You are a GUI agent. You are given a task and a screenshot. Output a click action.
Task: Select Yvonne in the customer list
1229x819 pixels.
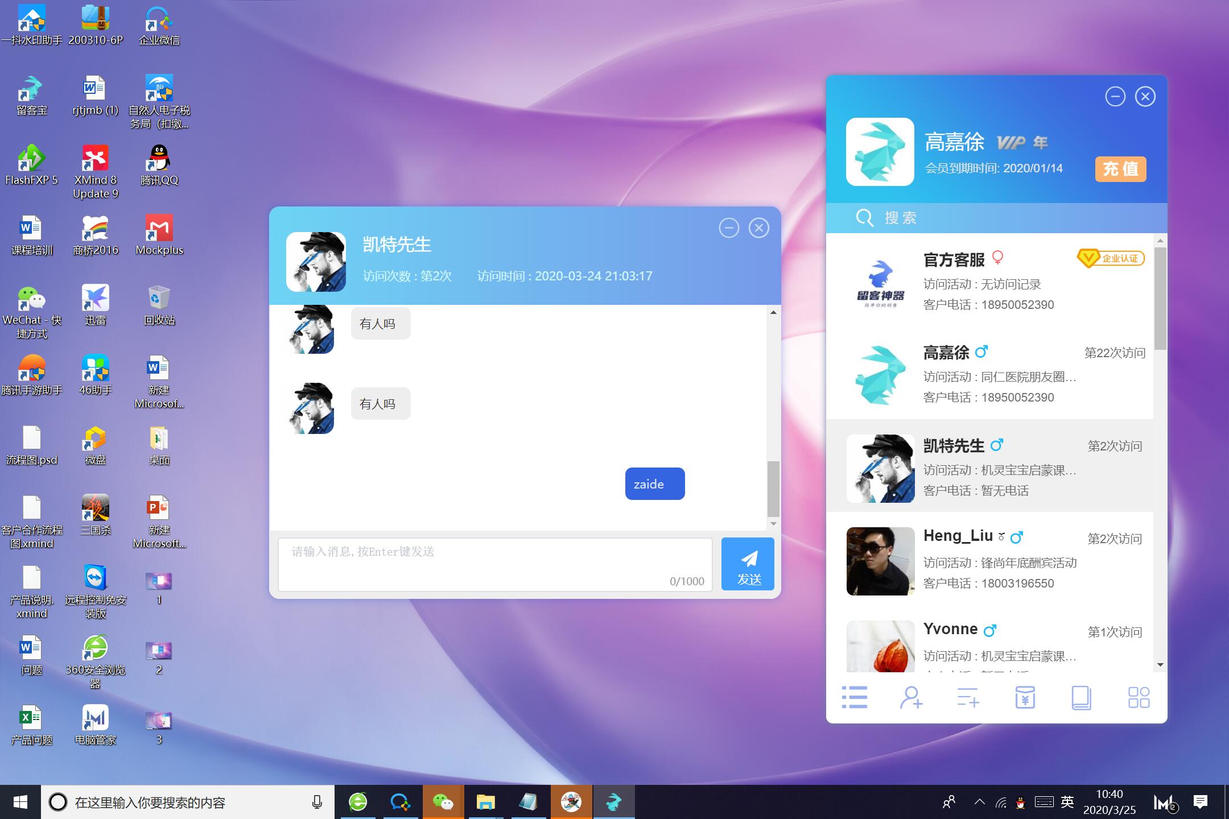coord(989,640)
